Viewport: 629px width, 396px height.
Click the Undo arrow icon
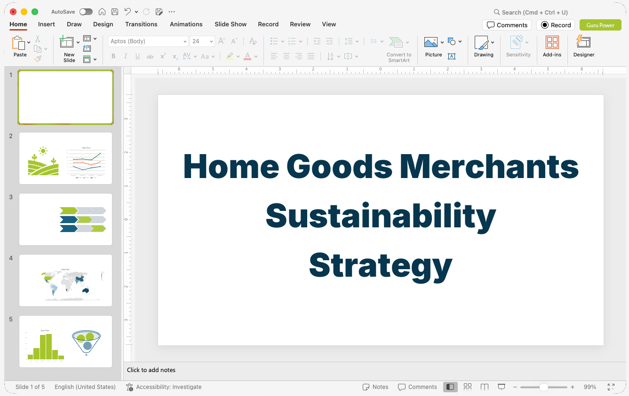click(x=128, y=12)
